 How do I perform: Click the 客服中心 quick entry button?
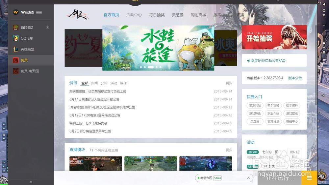pyautogui.click(x=292, y=121)
